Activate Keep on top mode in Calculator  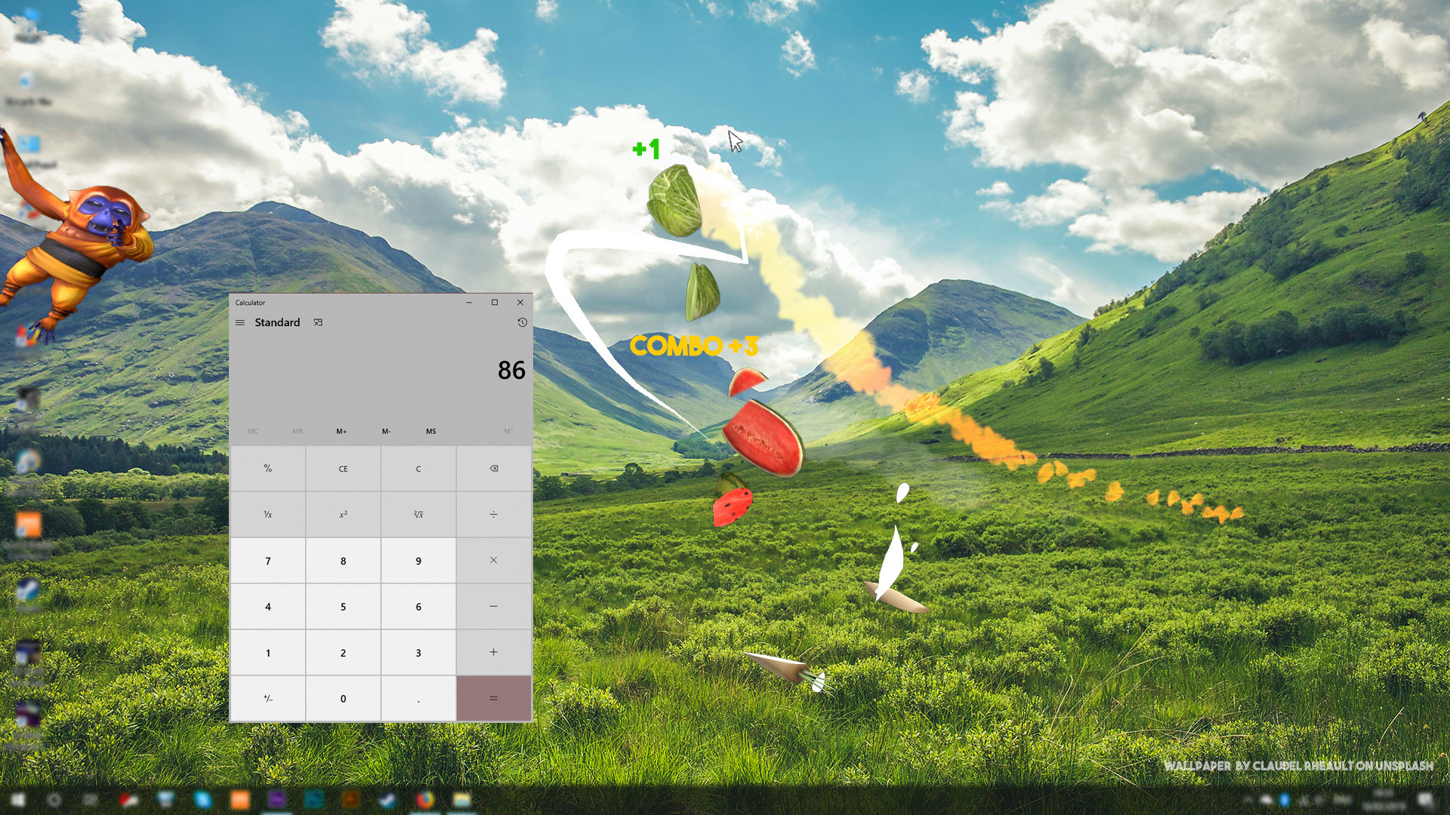(318, 322)
